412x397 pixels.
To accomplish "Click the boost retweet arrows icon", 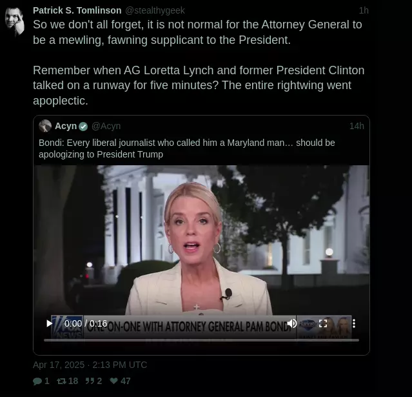I will 61,381.
